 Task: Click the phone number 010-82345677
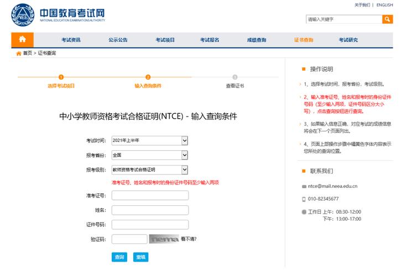click(323, 199)
